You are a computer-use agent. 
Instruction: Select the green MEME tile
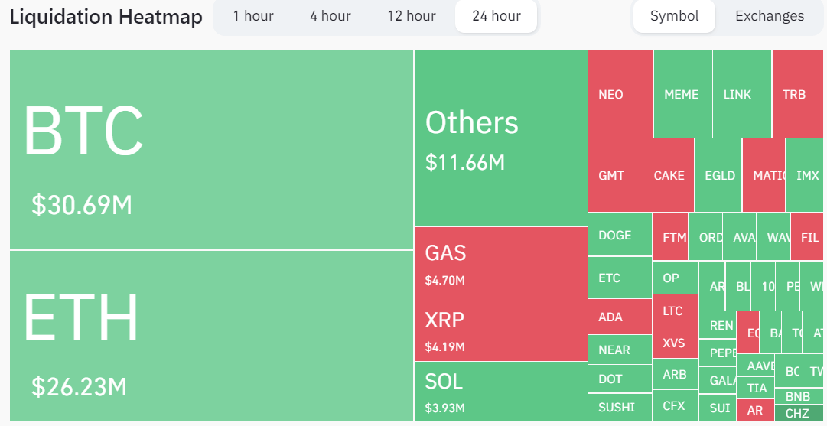(682, 94)
